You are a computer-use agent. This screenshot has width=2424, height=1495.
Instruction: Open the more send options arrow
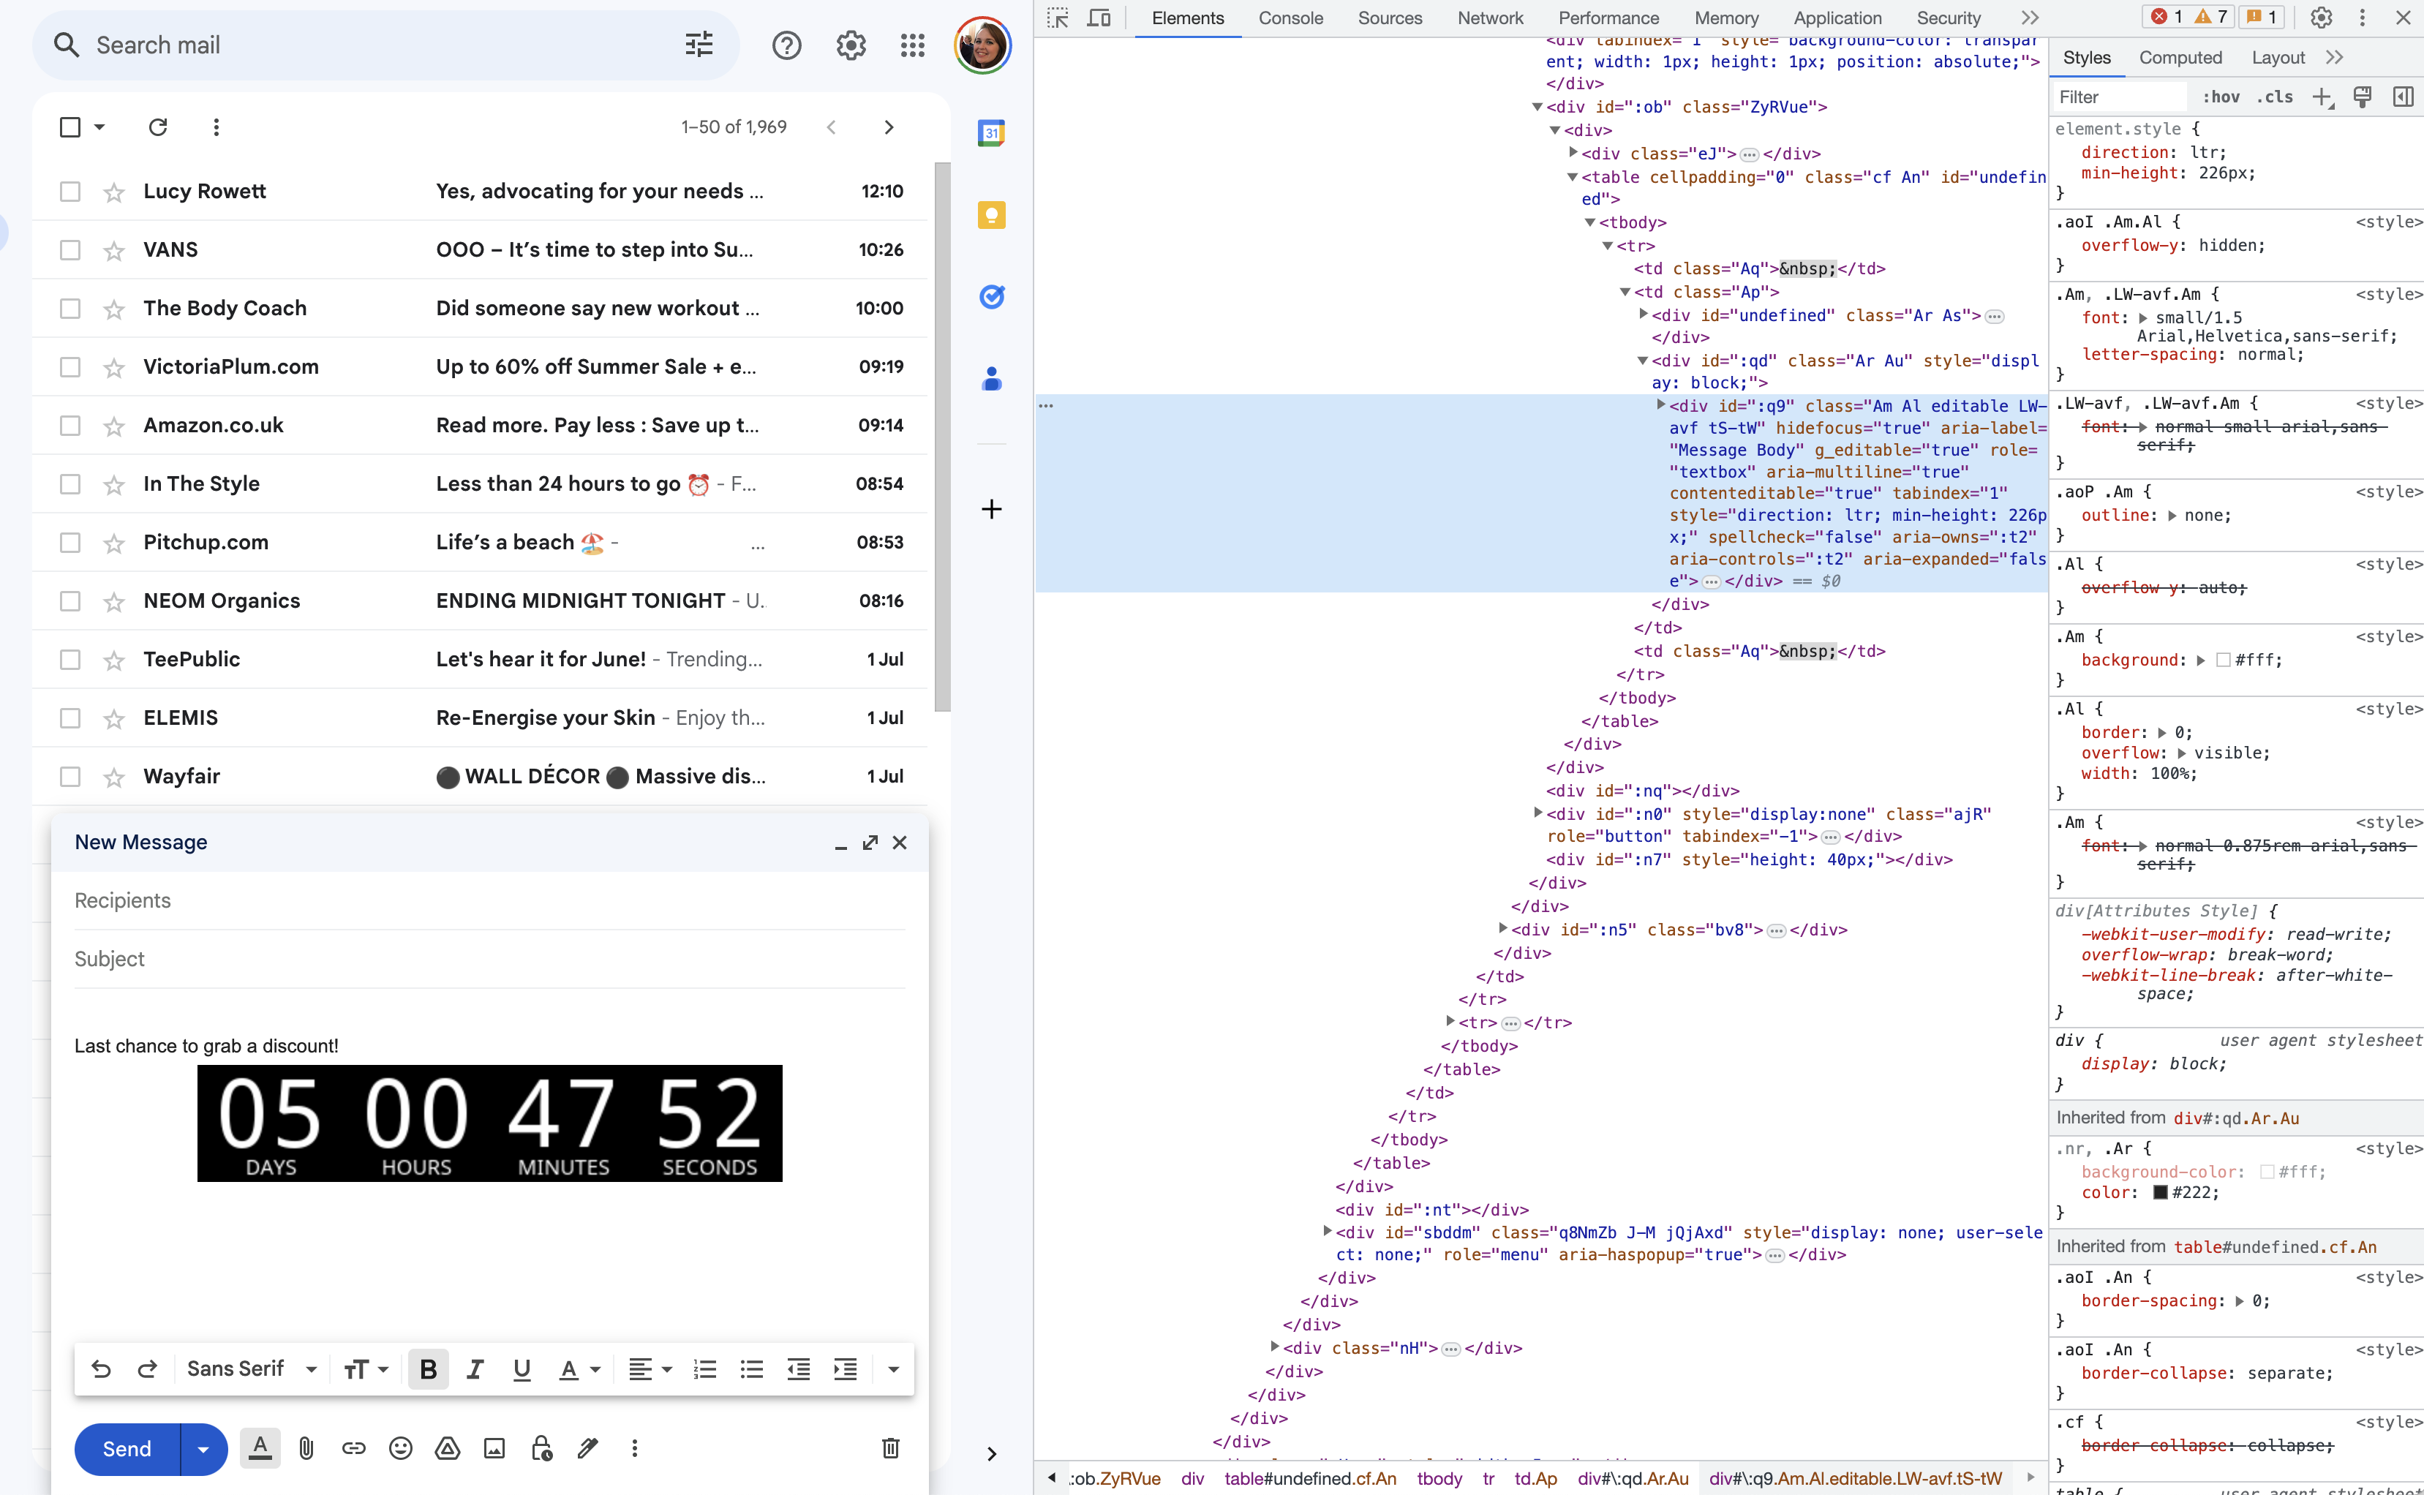click(203, 1450)
